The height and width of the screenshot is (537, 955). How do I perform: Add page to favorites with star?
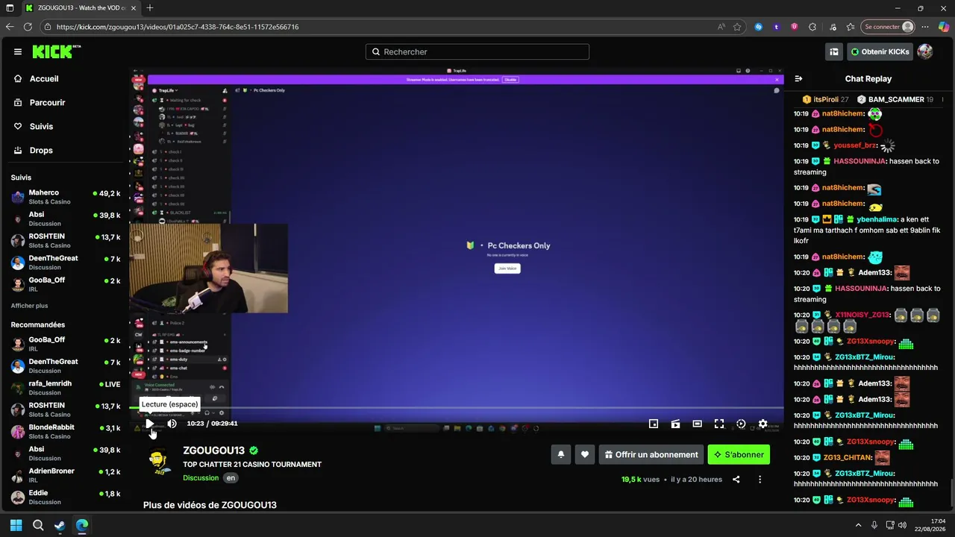pyautogui.click(x=737, y=27)
